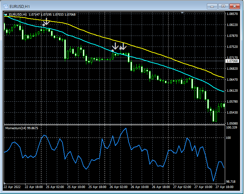Click the 1.08220 price scale label
Viewport: 244px width, 194px height.
point(232,25)
